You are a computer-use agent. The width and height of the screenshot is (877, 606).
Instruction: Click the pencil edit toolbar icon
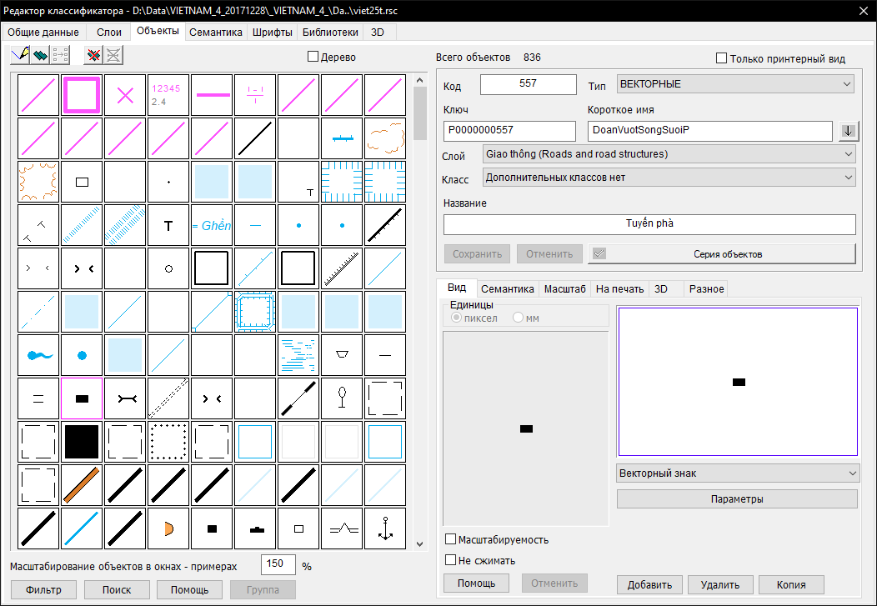point(20,55)
